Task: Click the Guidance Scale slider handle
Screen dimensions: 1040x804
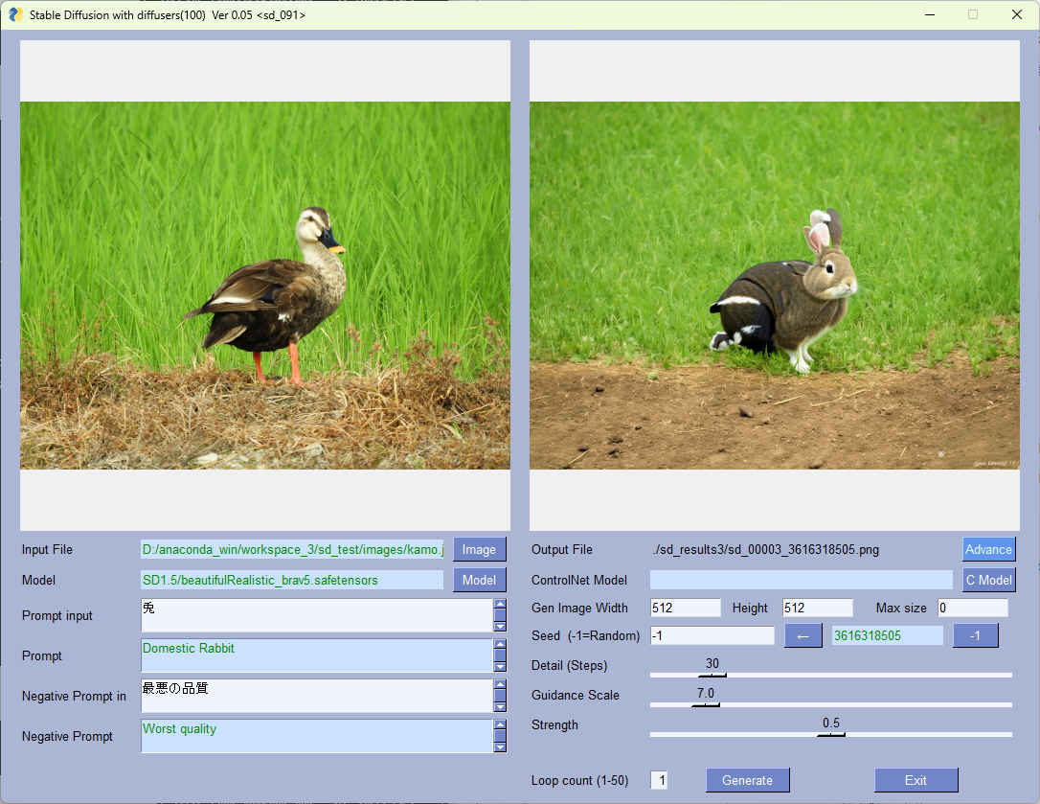Action: click(x=705, y=704)
